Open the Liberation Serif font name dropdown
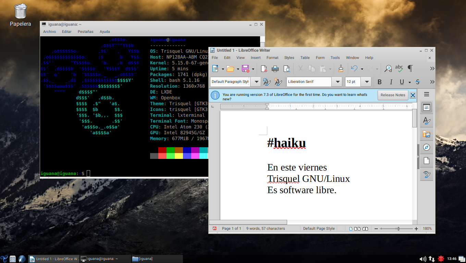 [338, 82]
